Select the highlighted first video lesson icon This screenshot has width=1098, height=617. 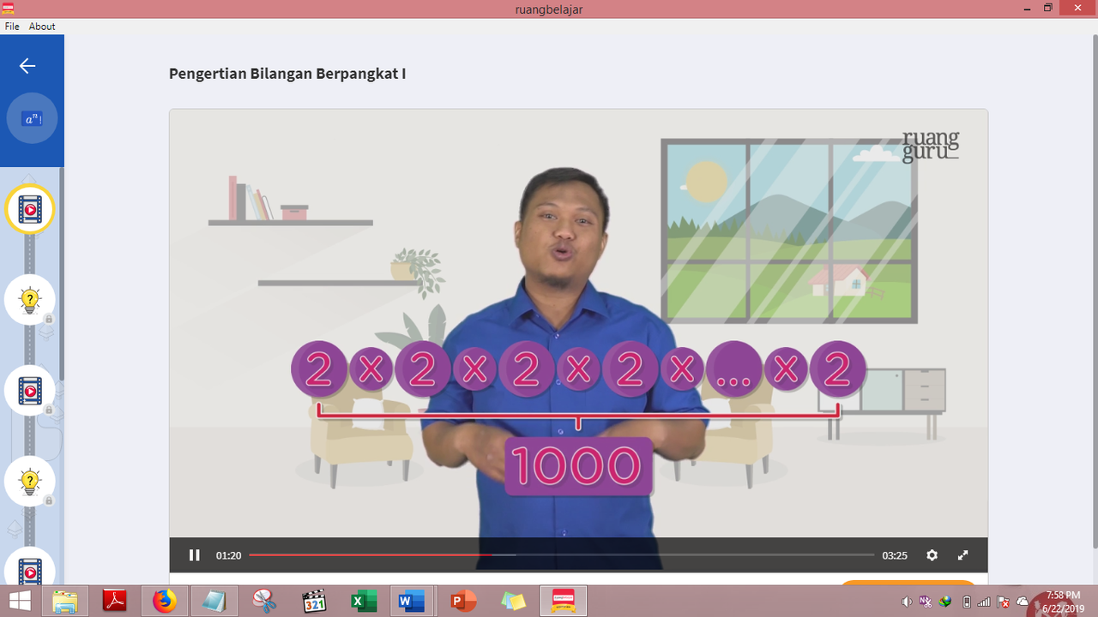tap(29, 208)
